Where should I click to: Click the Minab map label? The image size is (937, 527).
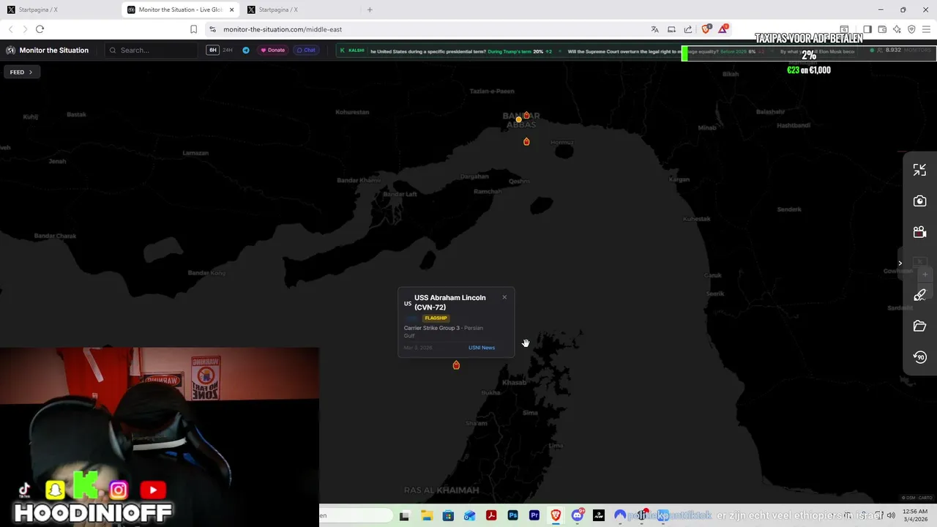tap(707, 127)
